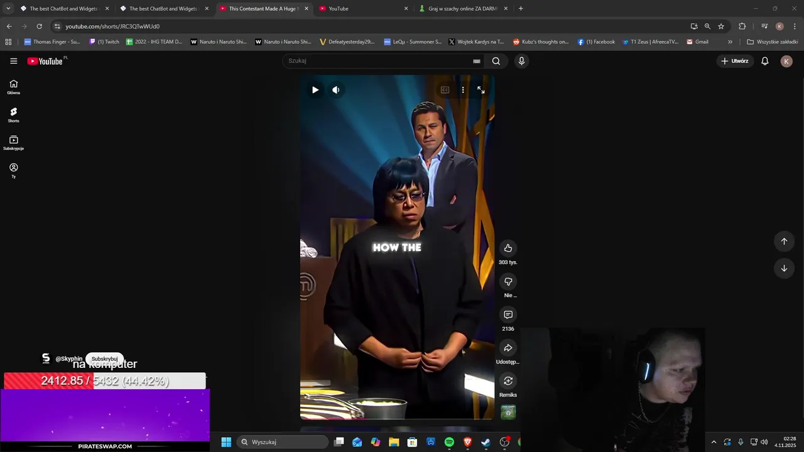Click the Remiks button
Screen dimensions: 804x452
click(508, 381)
